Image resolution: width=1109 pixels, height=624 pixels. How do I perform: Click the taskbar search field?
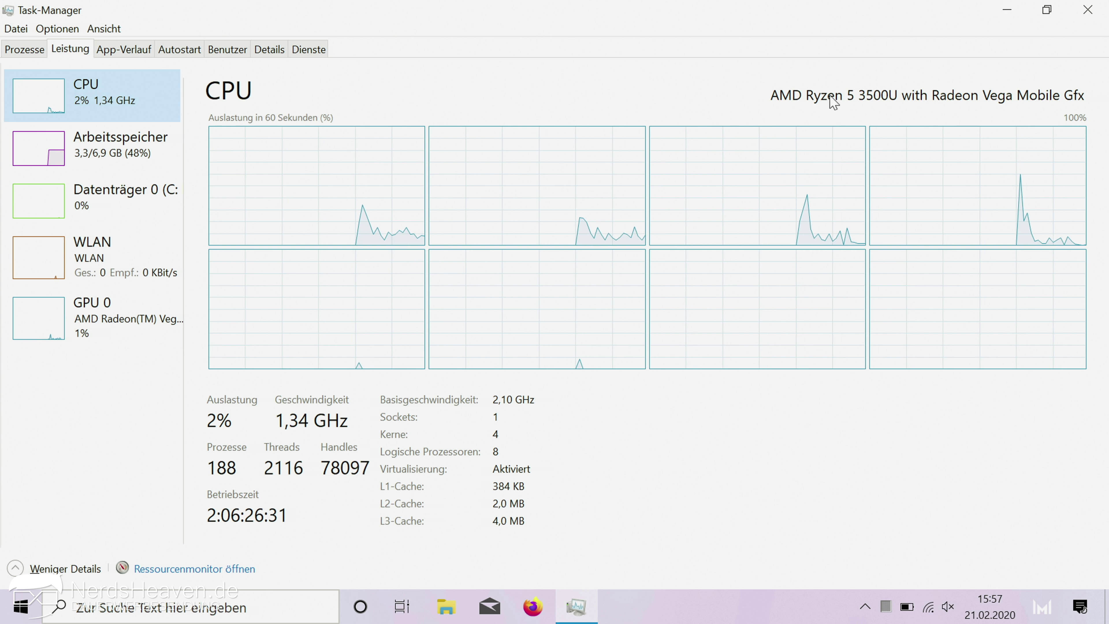click(x=191, y=607)
